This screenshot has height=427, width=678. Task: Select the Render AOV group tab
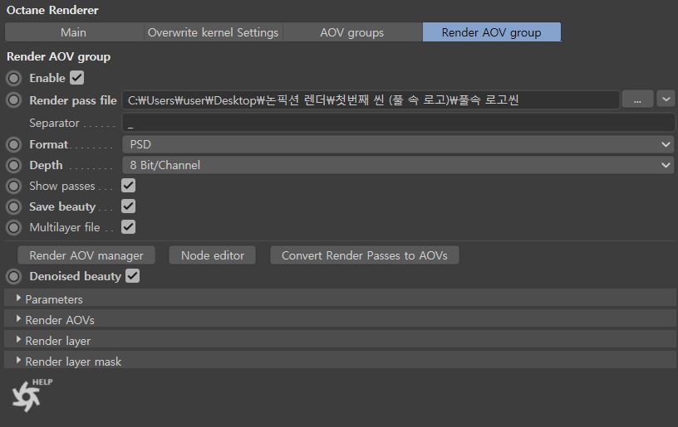click(492, 32)
